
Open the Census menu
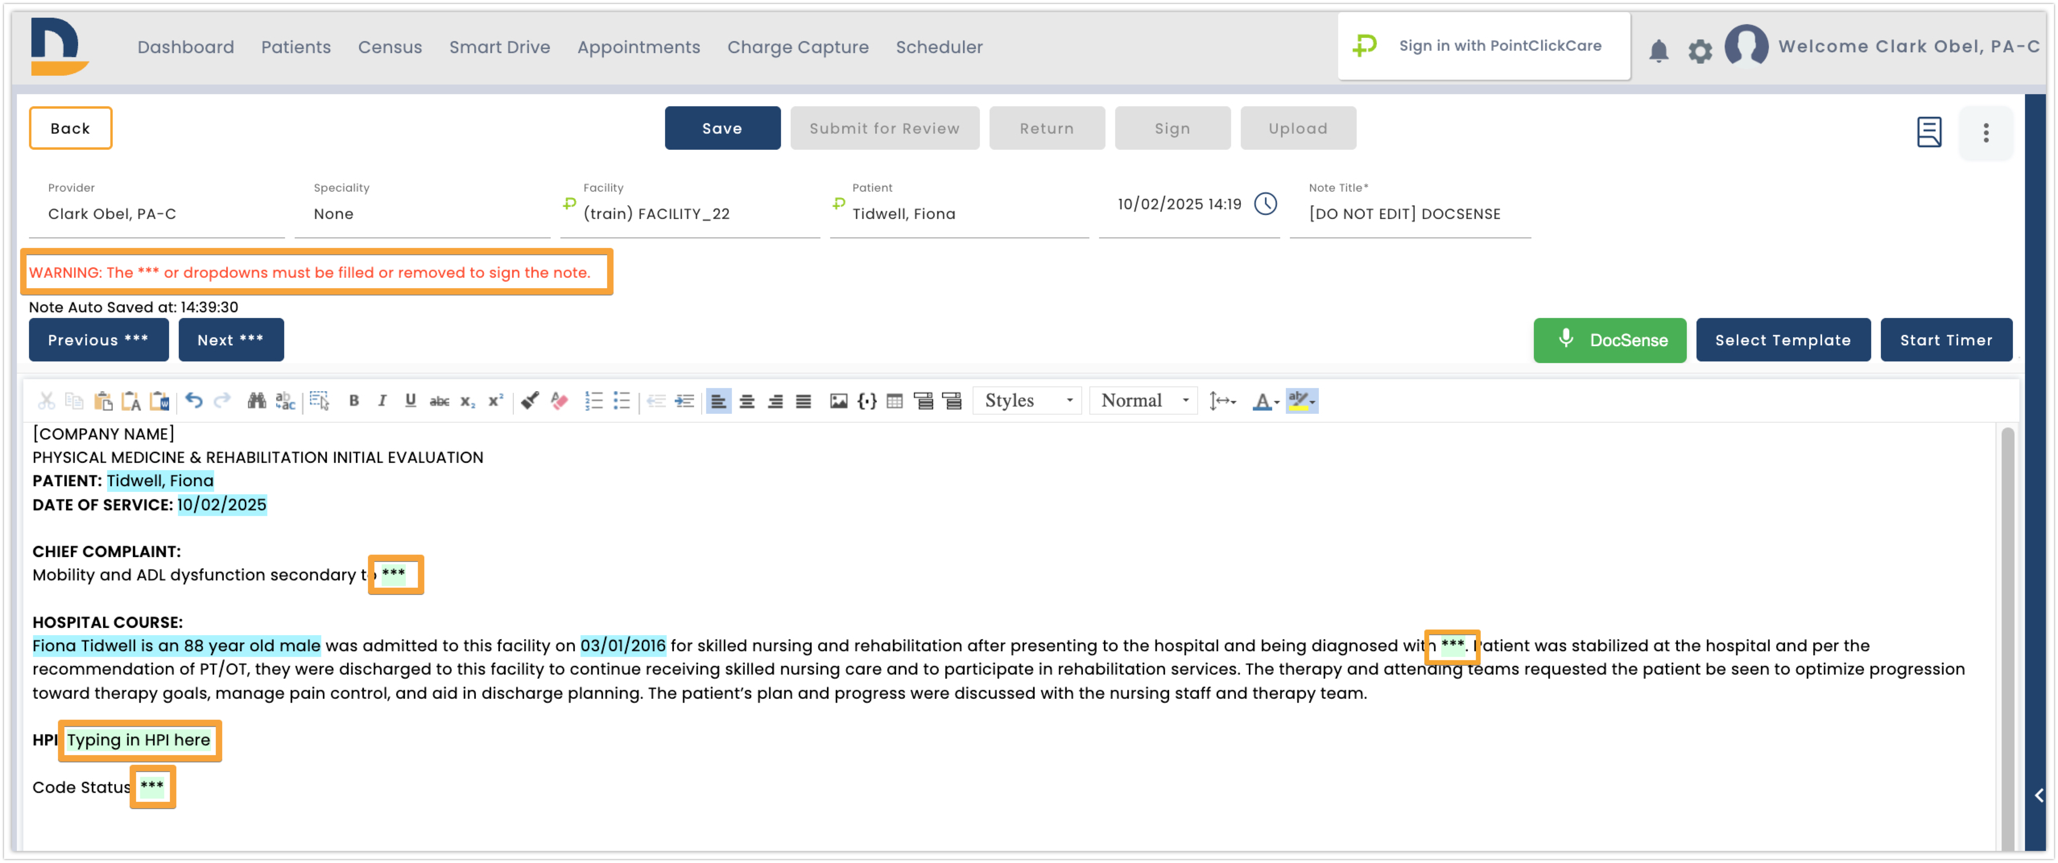point(390,47)
